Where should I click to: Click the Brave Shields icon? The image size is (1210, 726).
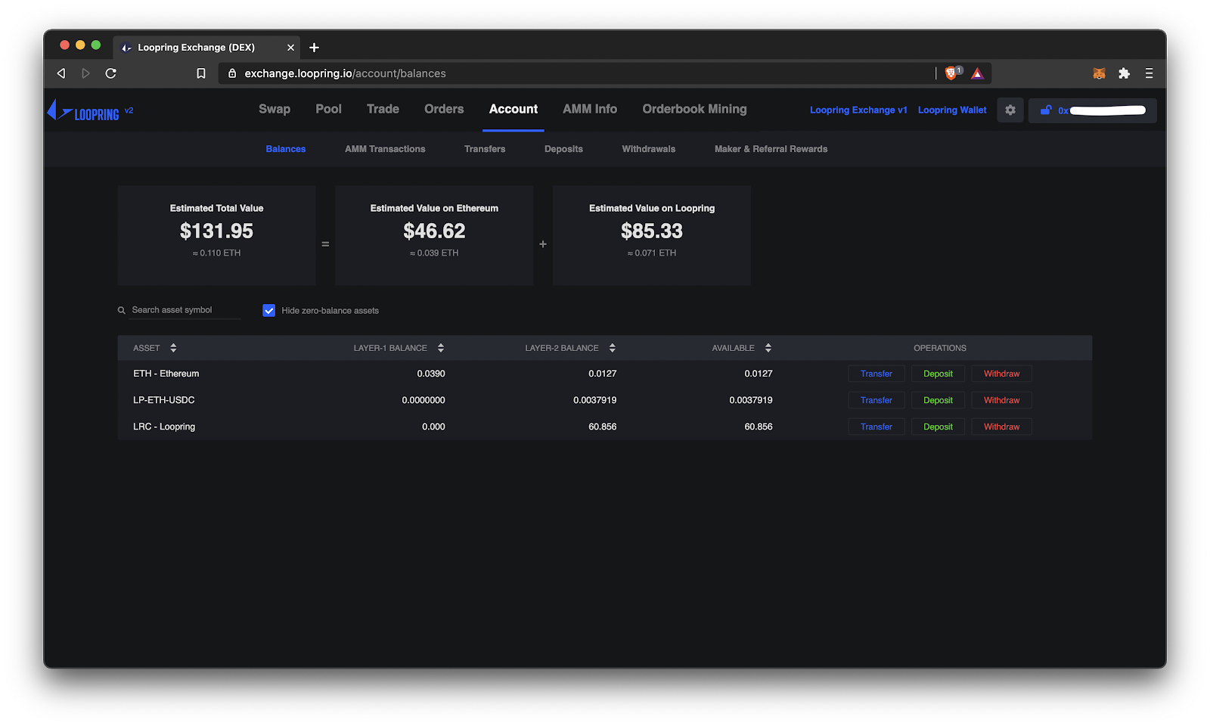952,73
